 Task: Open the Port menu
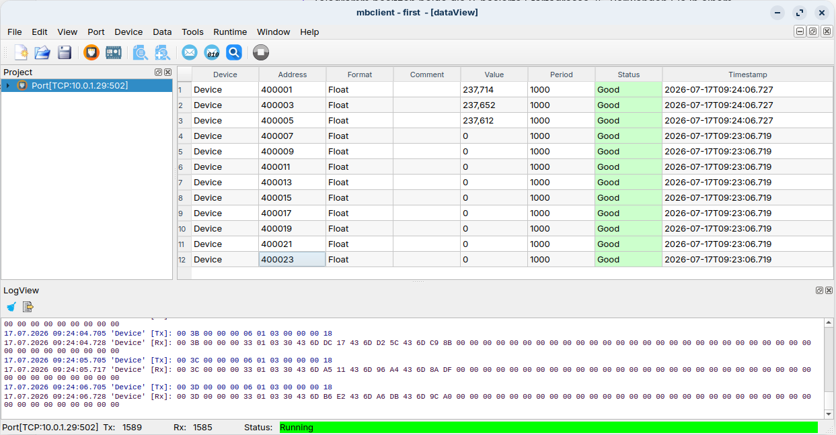96,32
